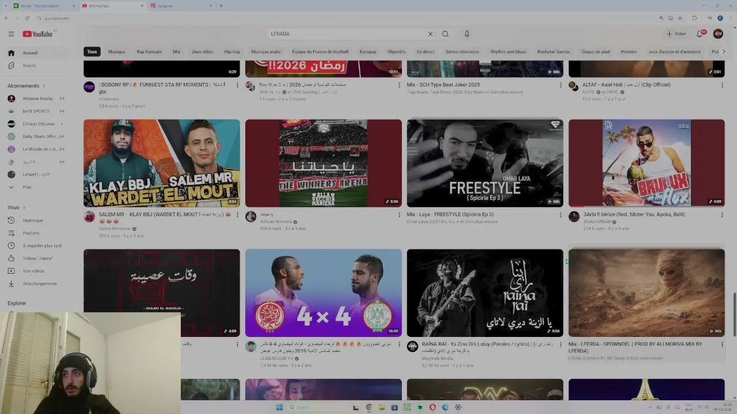Open the browser extensions puzzle icon

pos(694,18)
